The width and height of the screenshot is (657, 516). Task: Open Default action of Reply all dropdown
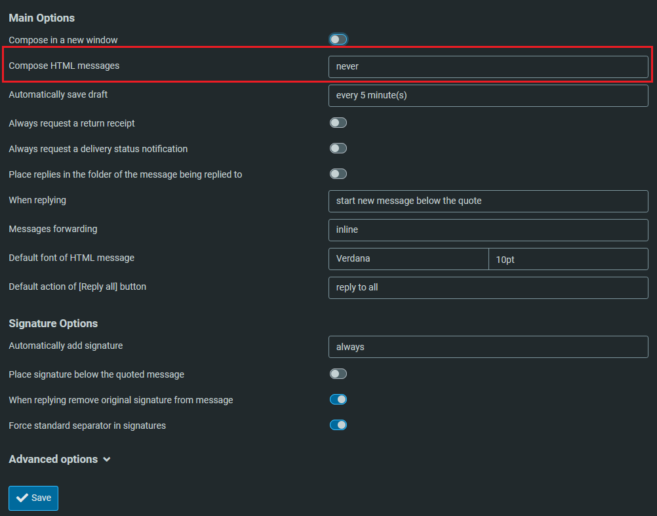click(x=488, y=287)
